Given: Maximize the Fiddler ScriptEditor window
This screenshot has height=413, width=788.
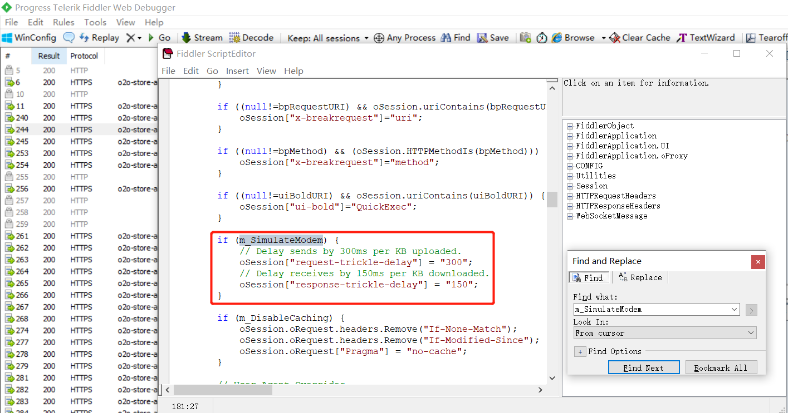Looking at the screenshot, I should [x=737, y=53].
